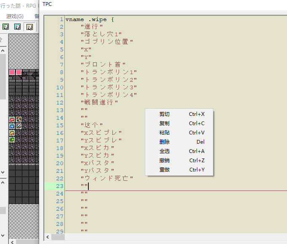Screen dimensions: 287x244
Task: Select the green-framed layer toolbar icon
Action: (x=5, y=27)
